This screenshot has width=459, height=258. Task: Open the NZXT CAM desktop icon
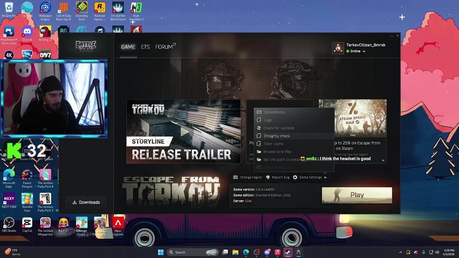coord(9,201)
